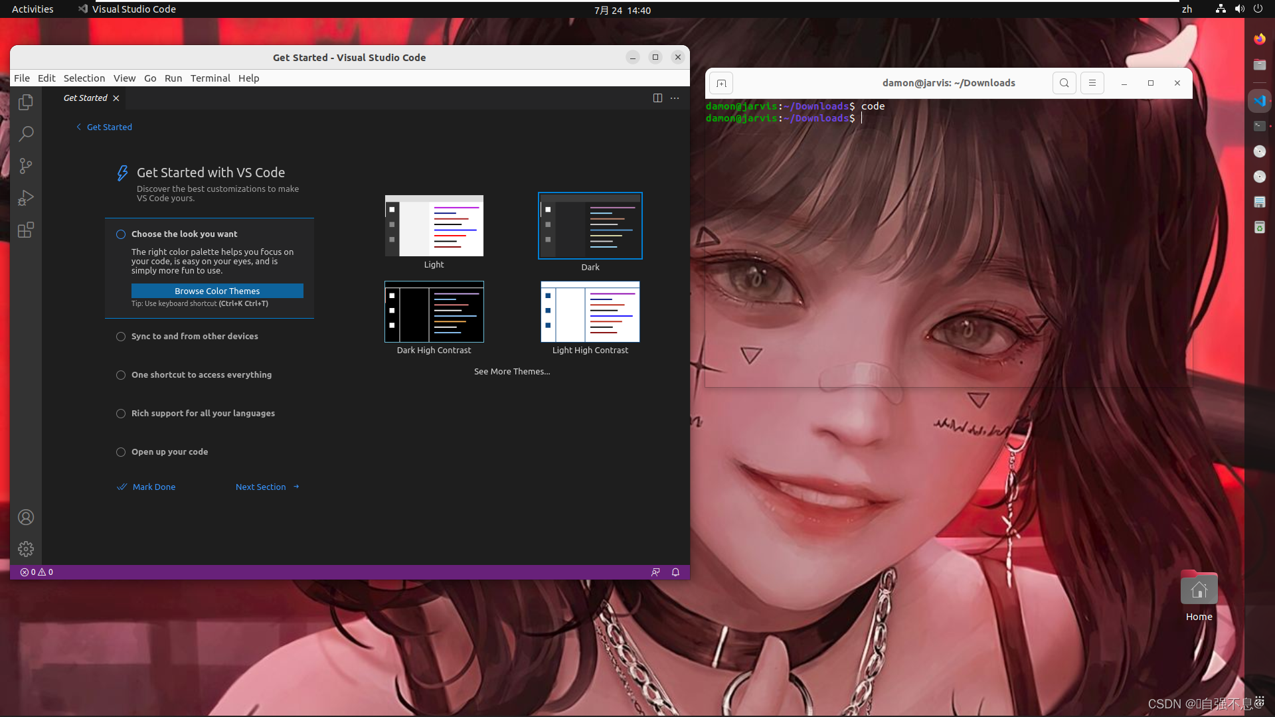Image resolution: width=1275 pixels, height=717 pixels.
Task: Open the Extensions view icon
Action: (x=26, y=230)
